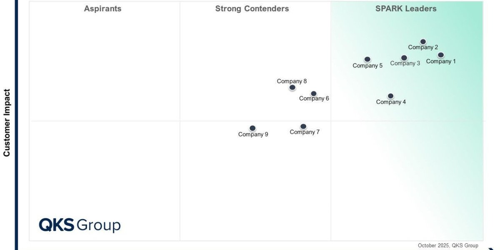Click the Aspirants column heading
Image resolution: width=500 pixels, height=250 pixels.
102,9
